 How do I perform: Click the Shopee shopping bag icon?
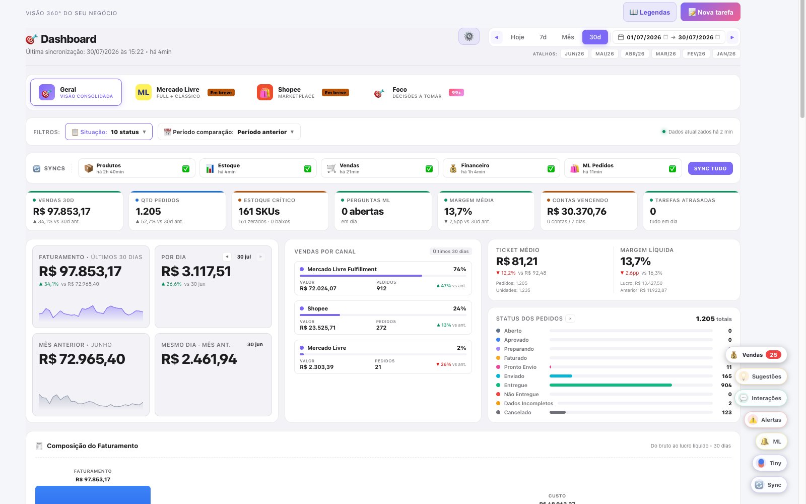click(265, 92)
